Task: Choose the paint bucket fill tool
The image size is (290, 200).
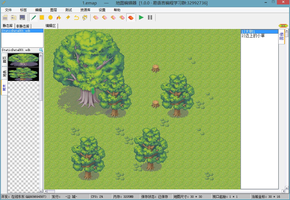Action: coord(59,18)
